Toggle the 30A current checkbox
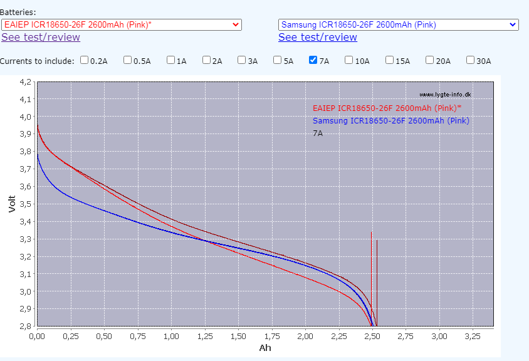This screenshot has height=361, width=529. click(470, 60)
